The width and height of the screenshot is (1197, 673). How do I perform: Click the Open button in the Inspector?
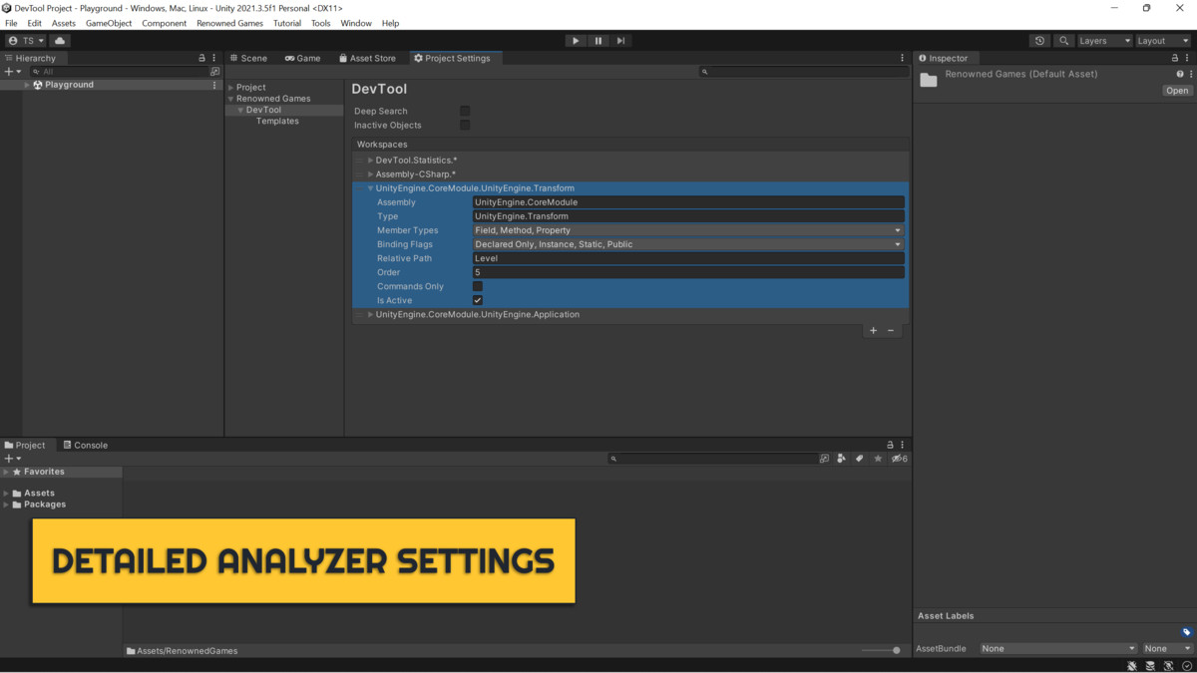[1176, 90]
